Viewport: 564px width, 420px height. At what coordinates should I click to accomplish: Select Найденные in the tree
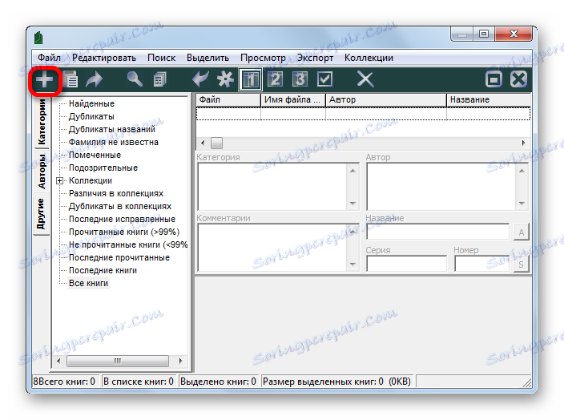pyautogui.click(x=91, y=103)
